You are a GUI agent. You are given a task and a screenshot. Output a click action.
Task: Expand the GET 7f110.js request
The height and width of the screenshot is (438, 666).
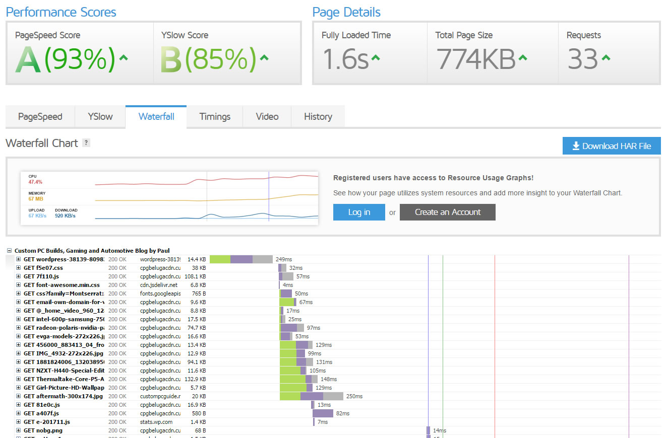point(19,276)
